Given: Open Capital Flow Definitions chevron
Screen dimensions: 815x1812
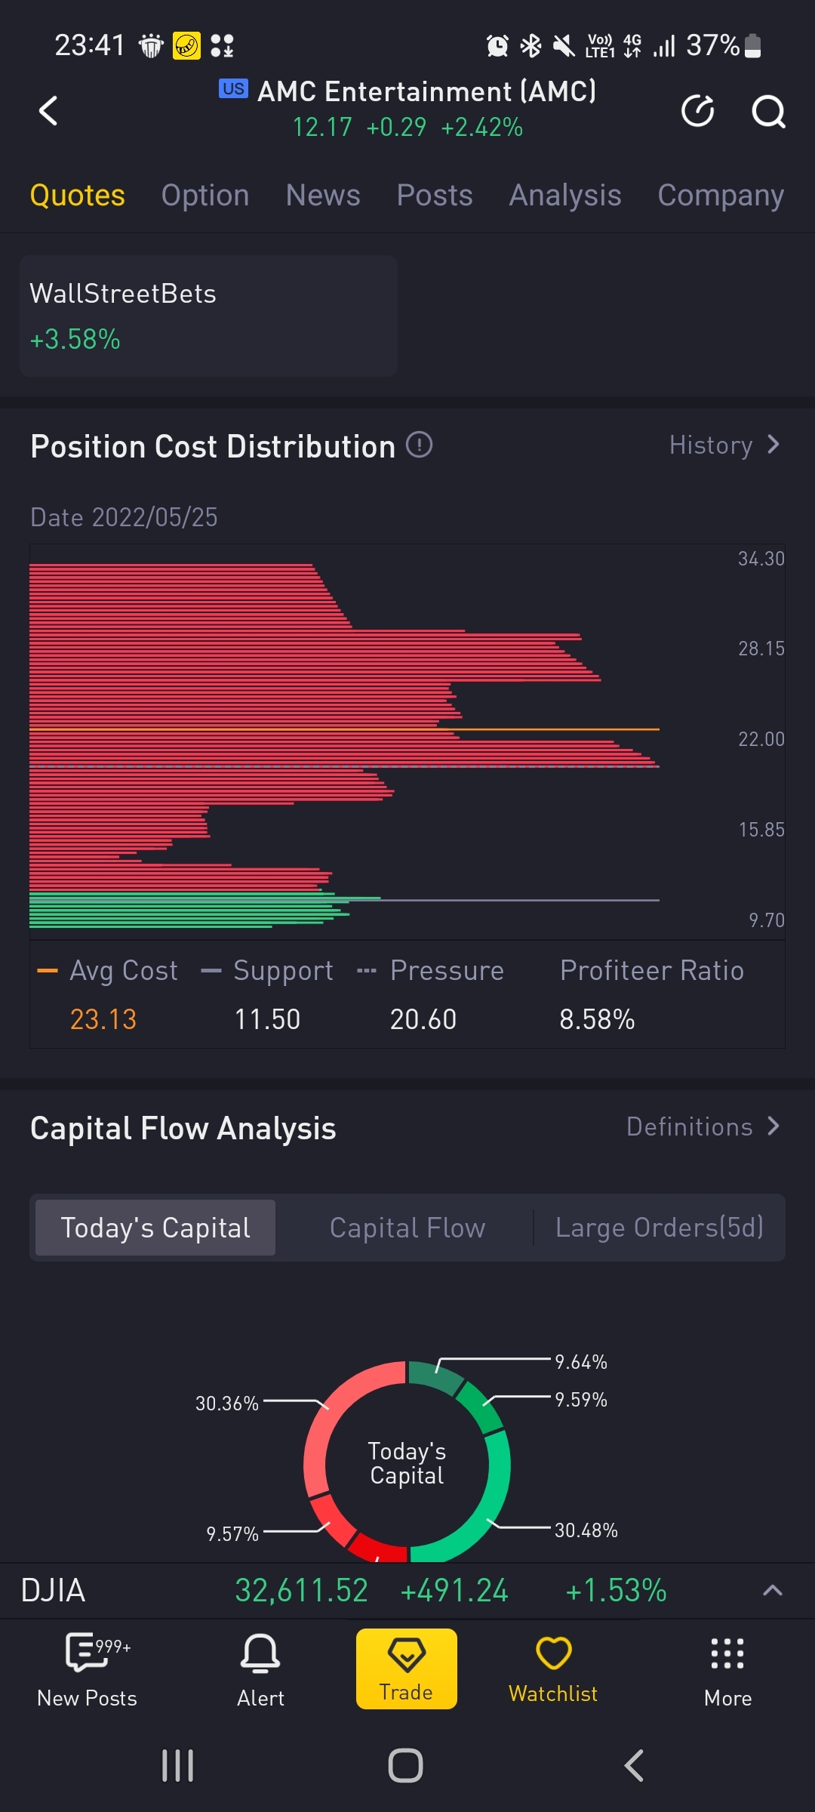Looking at the screenshot, I should (772, 1126).
